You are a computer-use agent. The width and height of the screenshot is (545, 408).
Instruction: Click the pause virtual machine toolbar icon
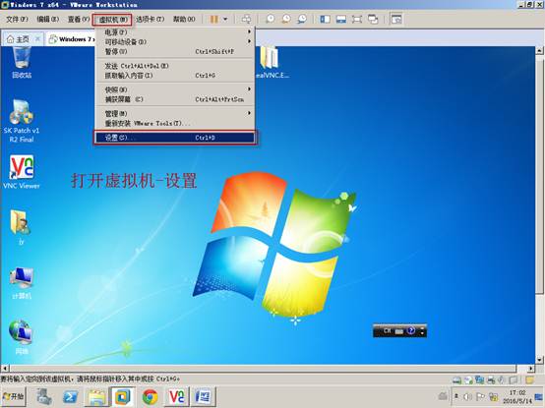tap(214, 19)
